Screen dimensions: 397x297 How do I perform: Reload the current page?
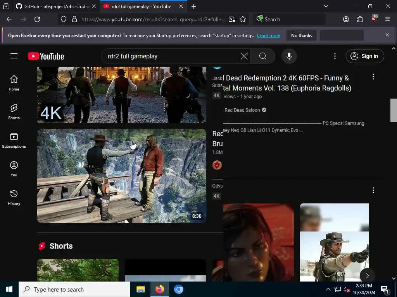pyautogui.click(x=37, y=19)
